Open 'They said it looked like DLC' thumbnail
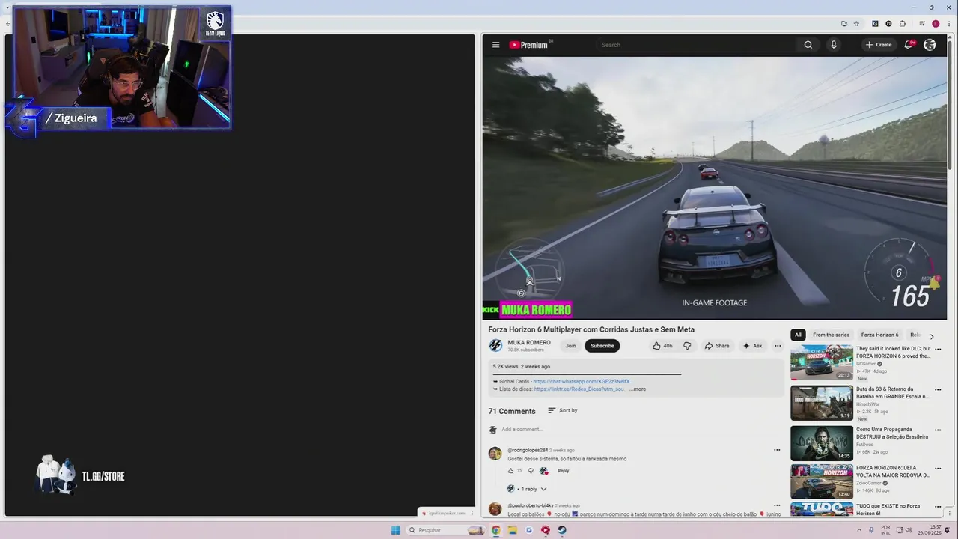 (x=822, y=362)
